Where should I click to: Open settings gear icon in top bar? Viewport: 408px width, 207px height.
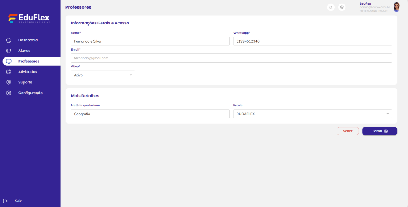tap(342, 7)
